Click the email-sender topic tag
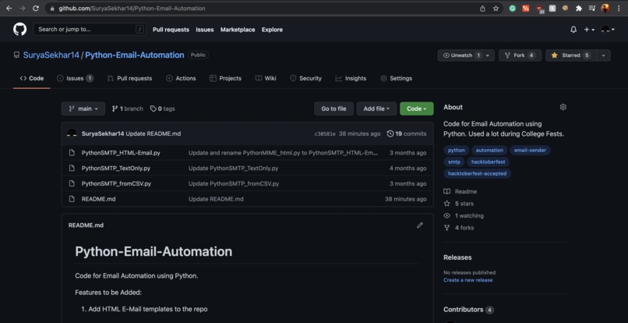This screenshot has height=323, width=628. click(x=530, y=150)
